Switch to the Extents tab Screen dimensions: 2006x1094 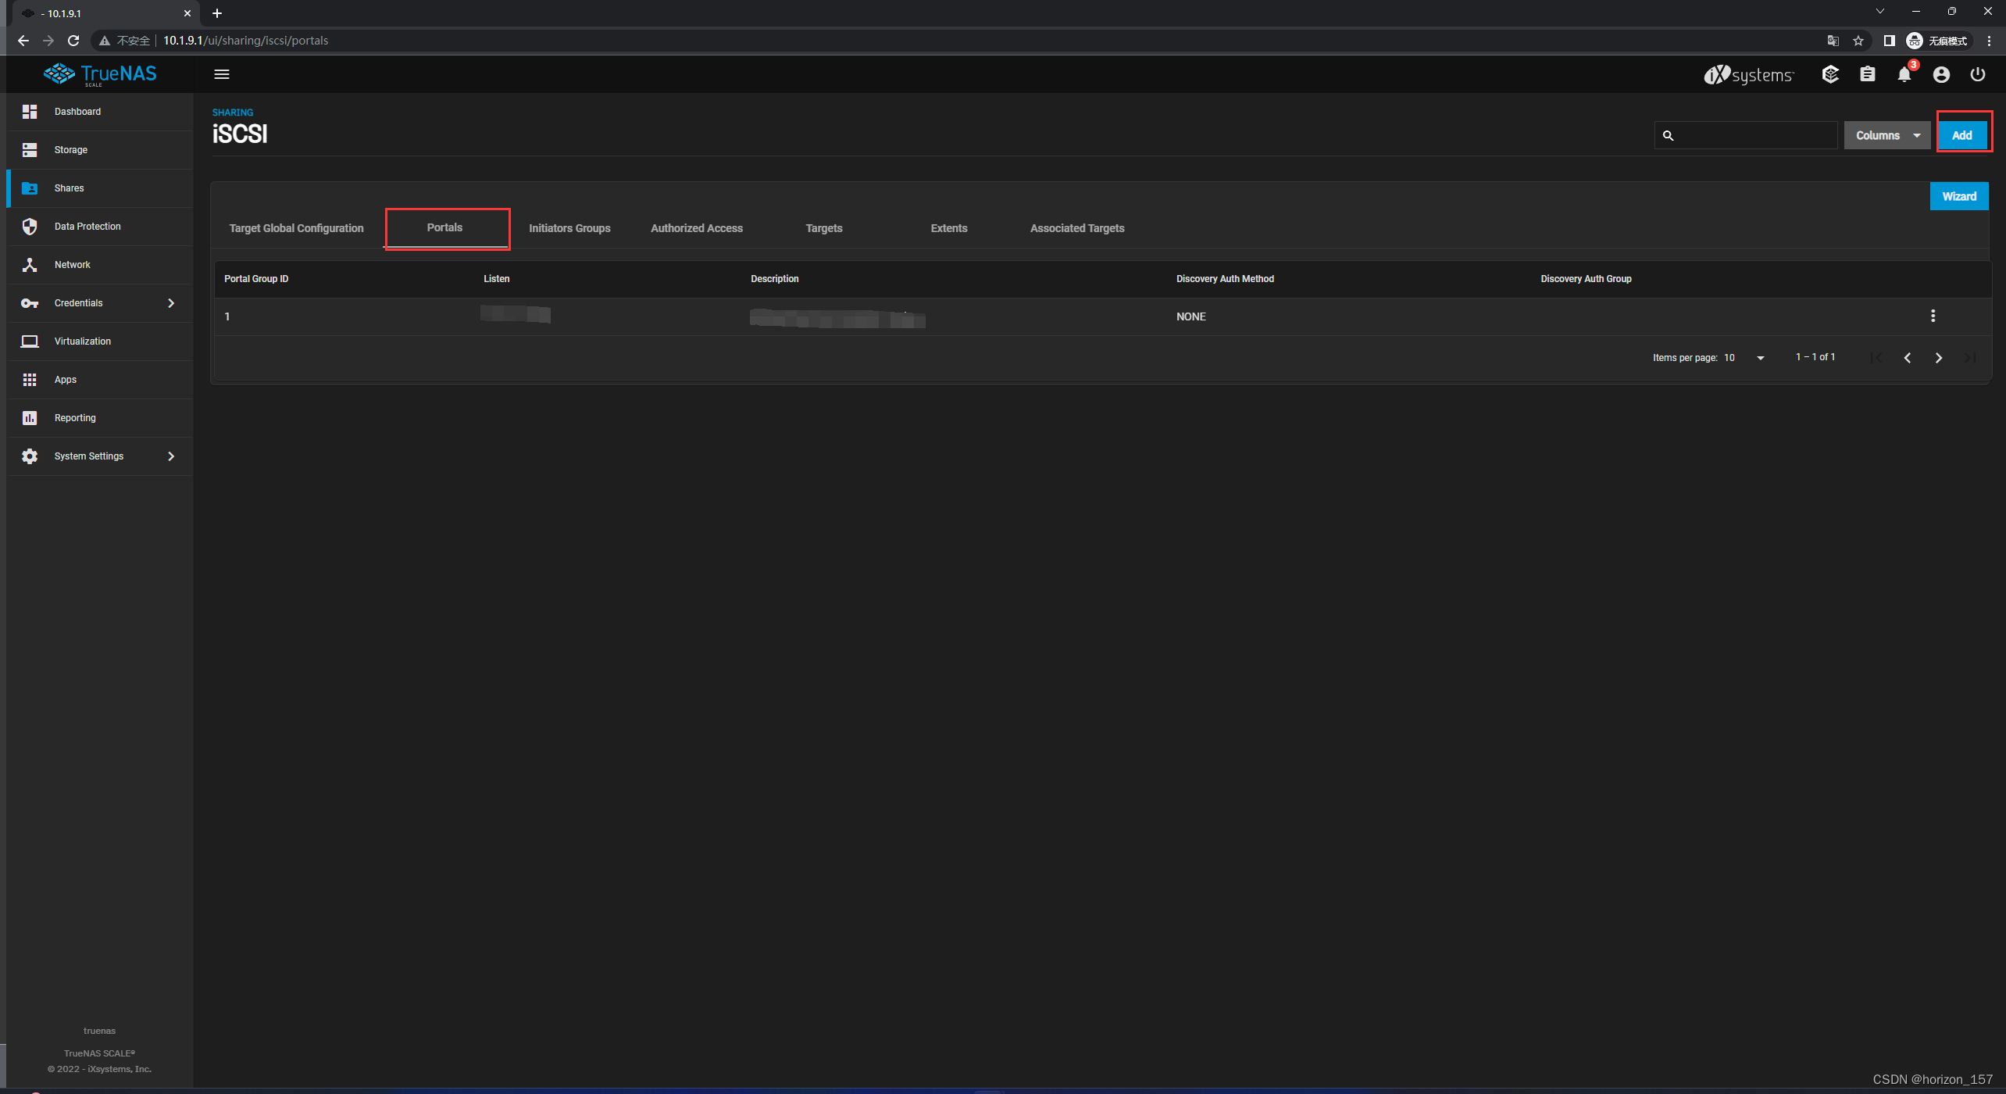click(x=948, y=228)
